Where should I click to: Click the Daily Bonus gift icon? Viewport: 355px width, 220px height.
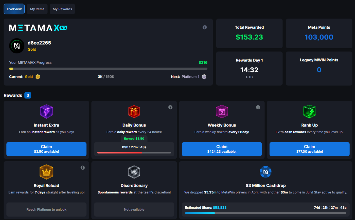134,111
